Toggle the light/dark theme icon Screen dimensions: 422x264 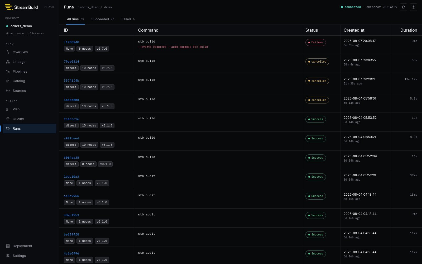tap(414, 7)
